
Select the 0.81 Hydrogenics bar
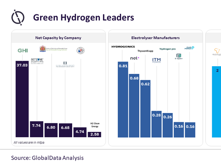pyautogui.click(x=123, y=99)
